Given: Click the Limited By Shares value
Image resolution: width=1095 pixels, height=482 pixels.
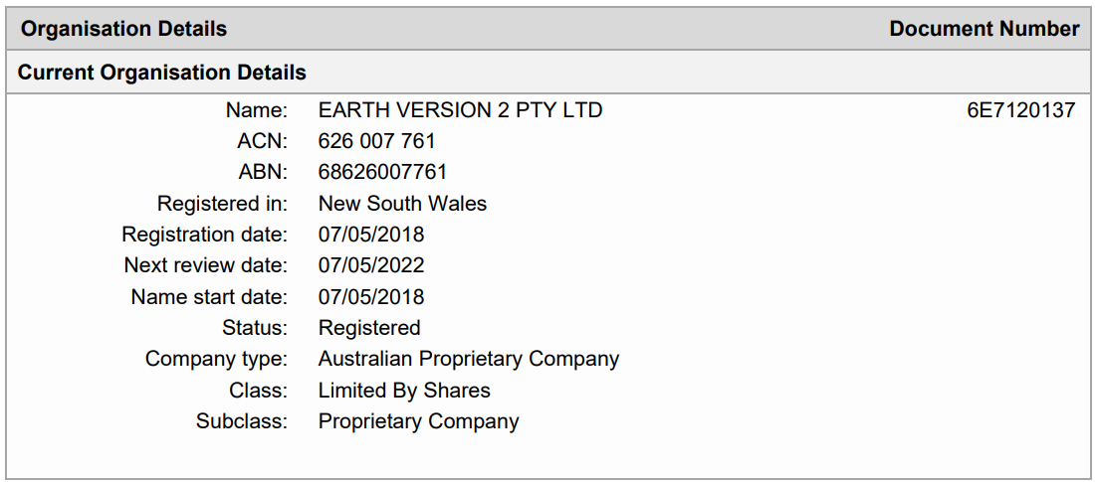Looking at the screenshot, I should [404, 391].
